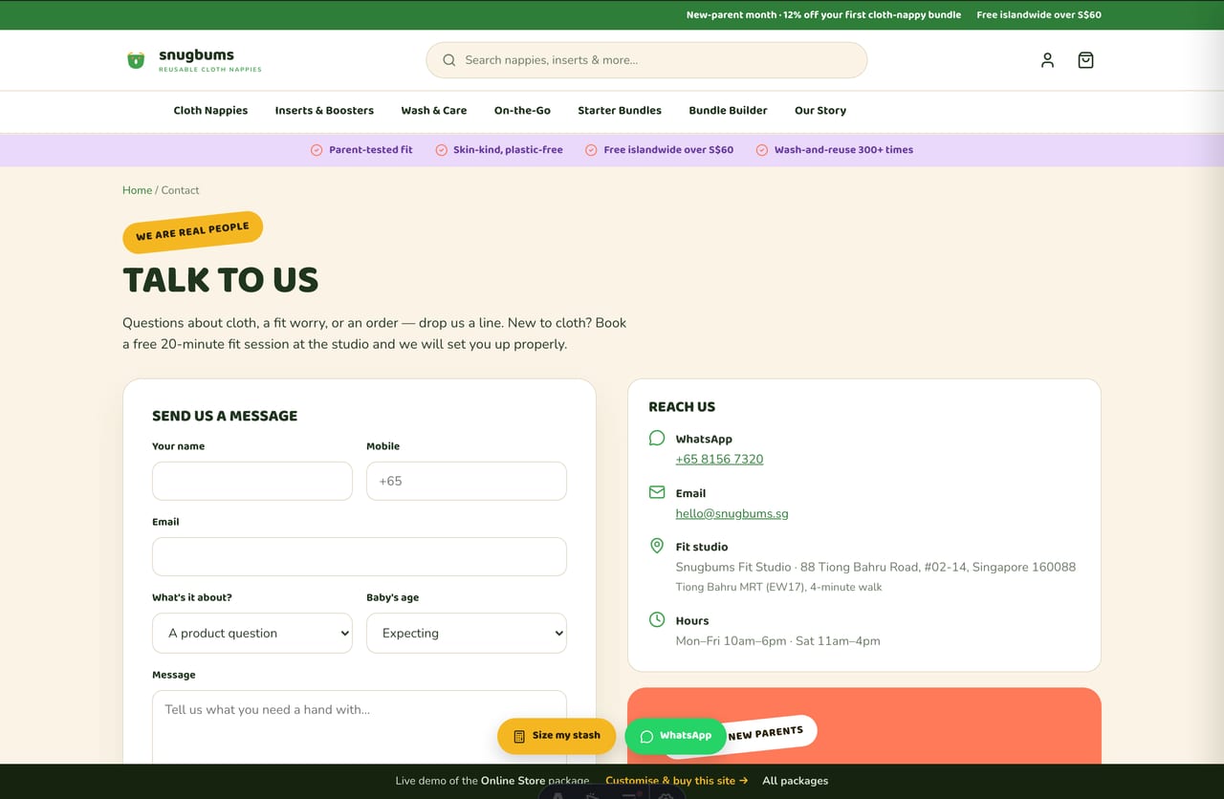1224x799 pixels.
Task: Open Cloth Nappies menu
Action: [210, 111]
